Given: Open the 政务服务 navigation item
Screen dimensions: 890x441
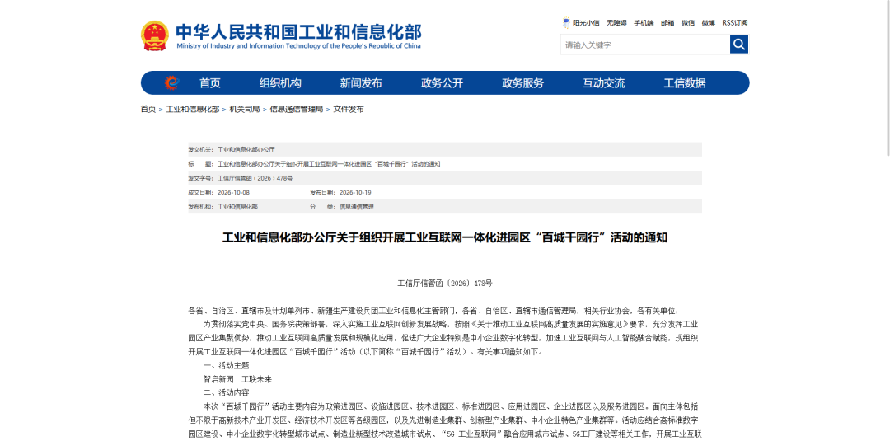Looking at the screenshot, I should pyautogui.click(x=522, y=83).
